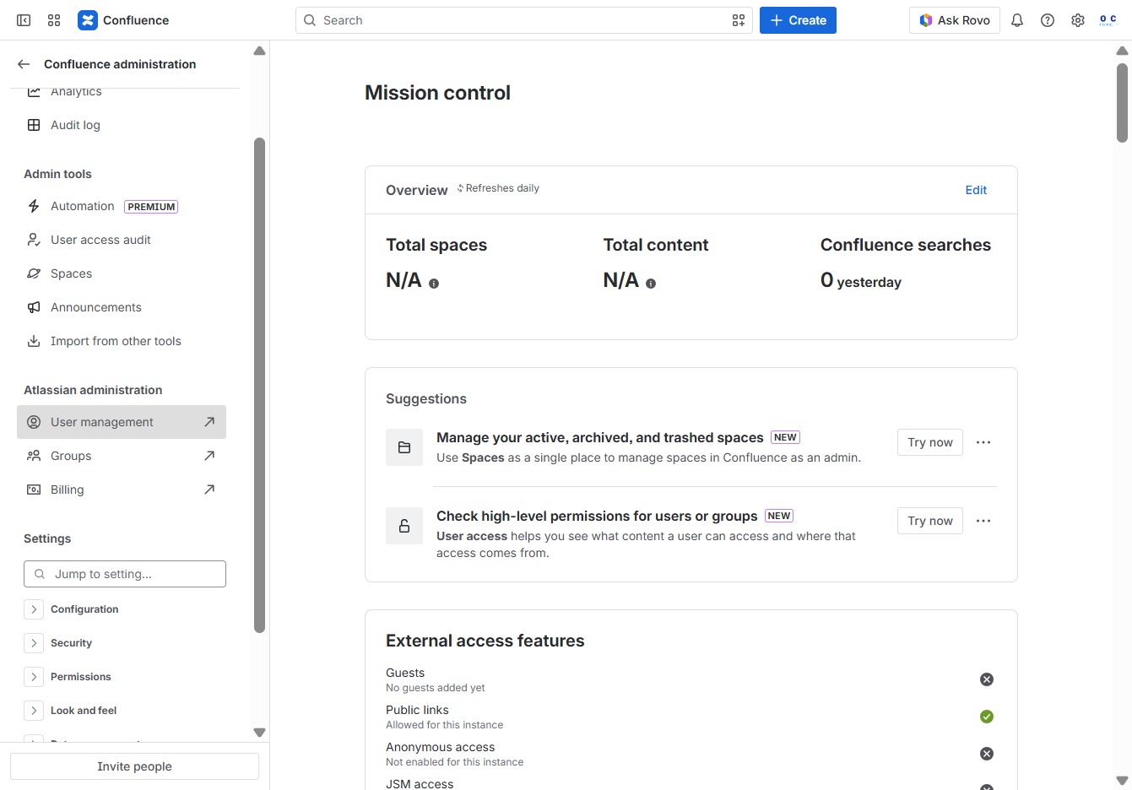
Task: Click the Jump to setting field
Action: pyautogui.click(x=125, y=574)
